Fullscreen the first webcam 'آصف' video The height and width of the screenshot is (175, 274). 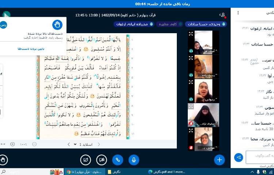[x=191, y=34]
